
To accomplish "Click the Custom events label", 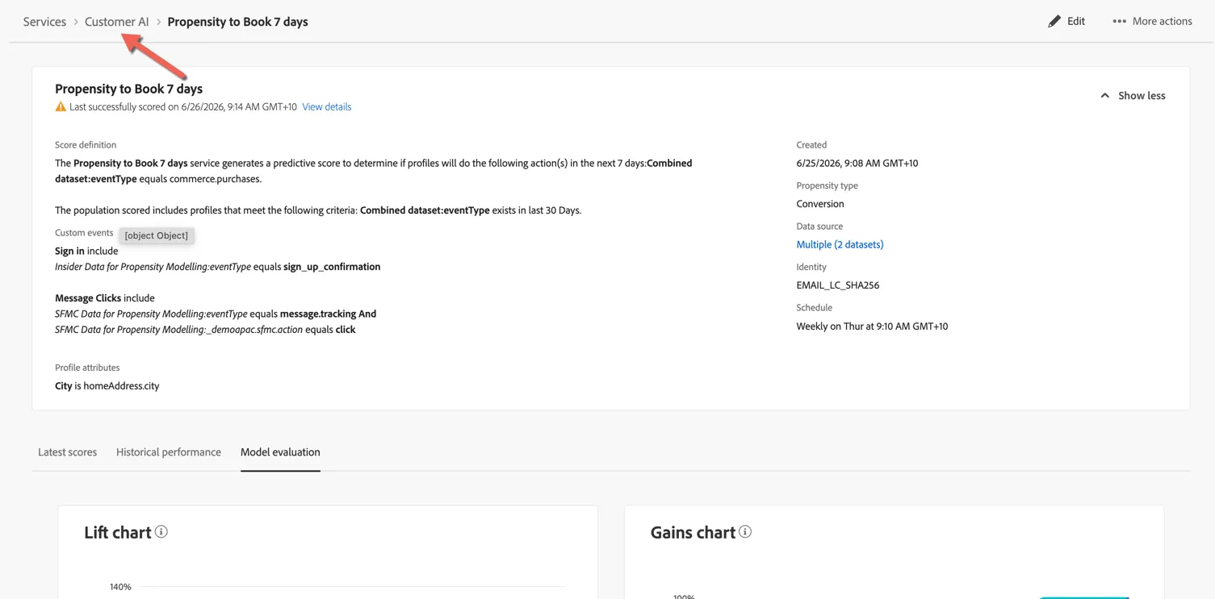I will 84,233.
